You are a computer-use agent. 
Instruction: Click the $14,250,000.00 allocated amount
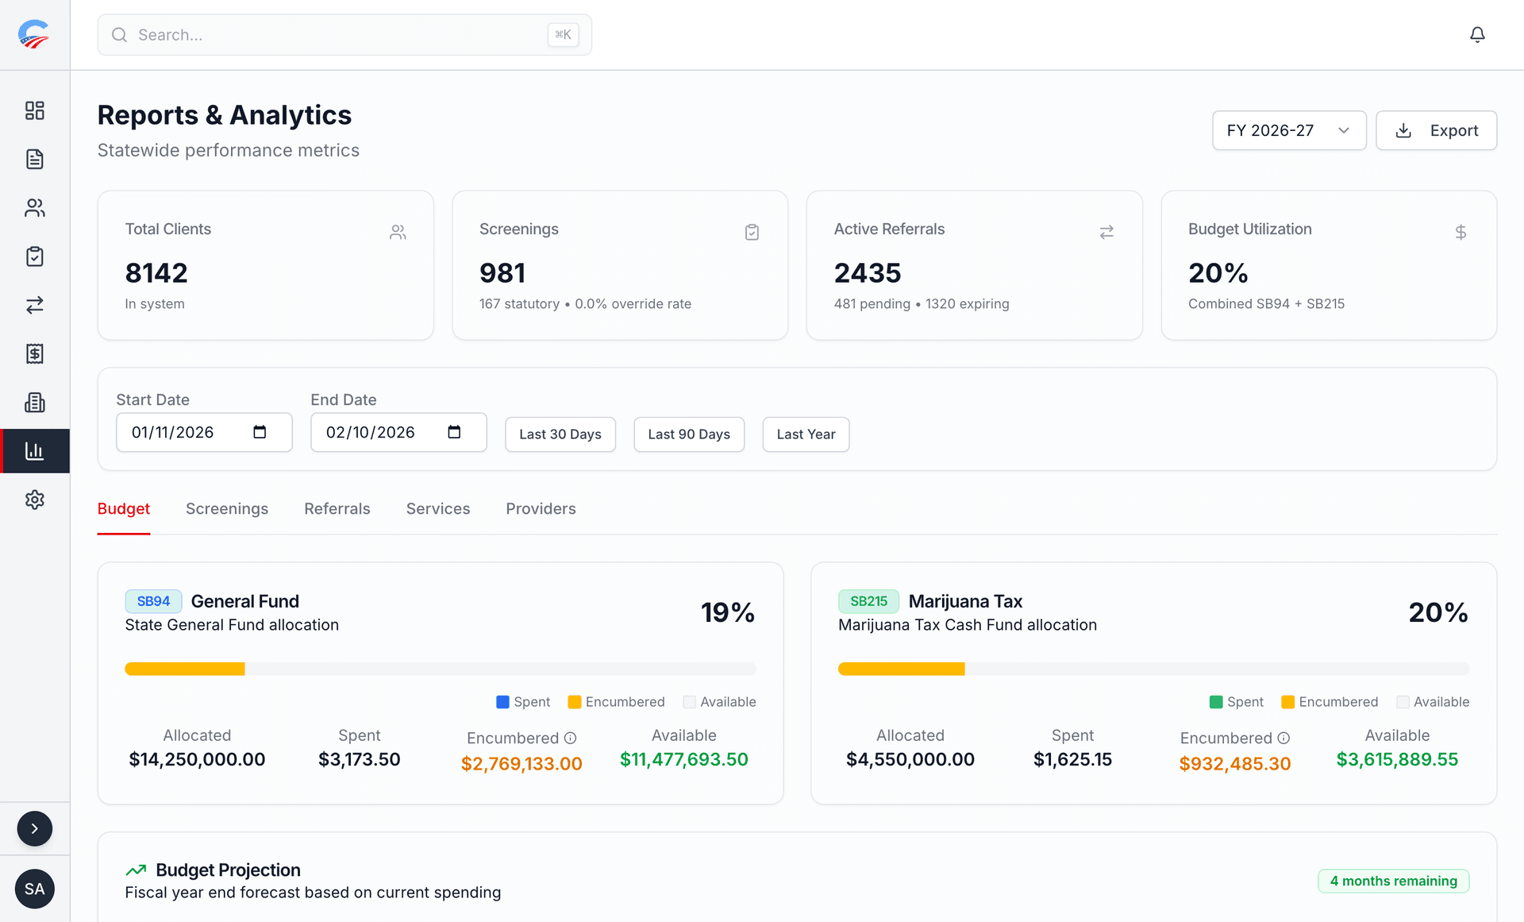click(x=197, y=759)
